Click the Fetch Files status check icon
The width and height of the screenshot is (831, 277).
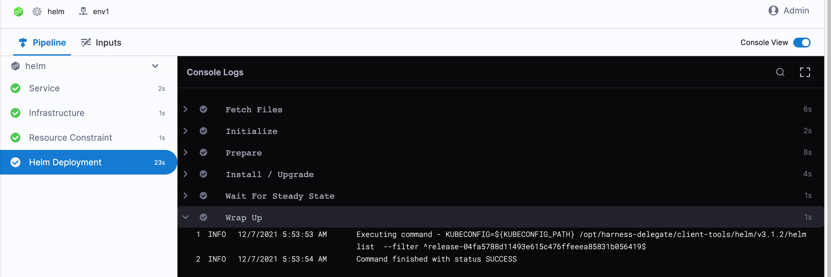click(x=203, y=110)
